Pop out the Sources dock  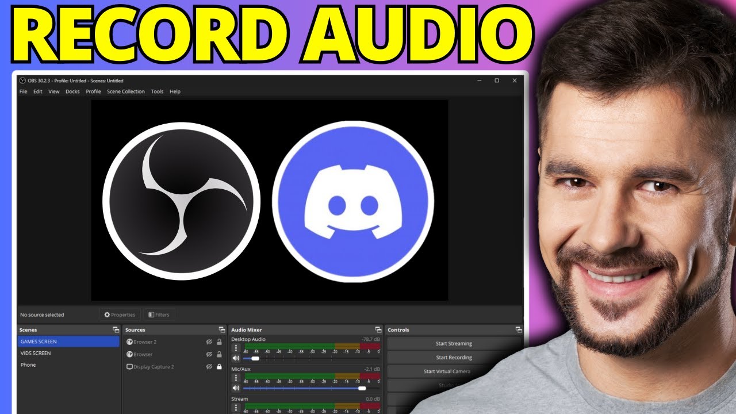pyautogui.click(x=222, y=329)
